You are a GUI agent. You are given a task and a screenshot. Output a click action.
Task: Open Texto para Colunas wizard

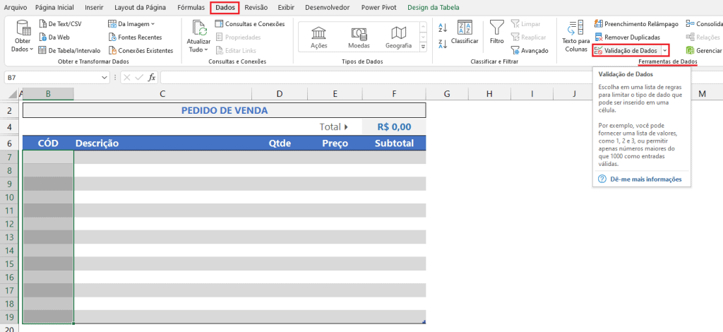tap(575, 36)
